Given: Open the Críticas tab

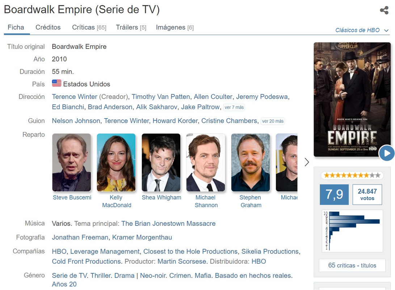Looking at the screenshot, I should point(89,27).
